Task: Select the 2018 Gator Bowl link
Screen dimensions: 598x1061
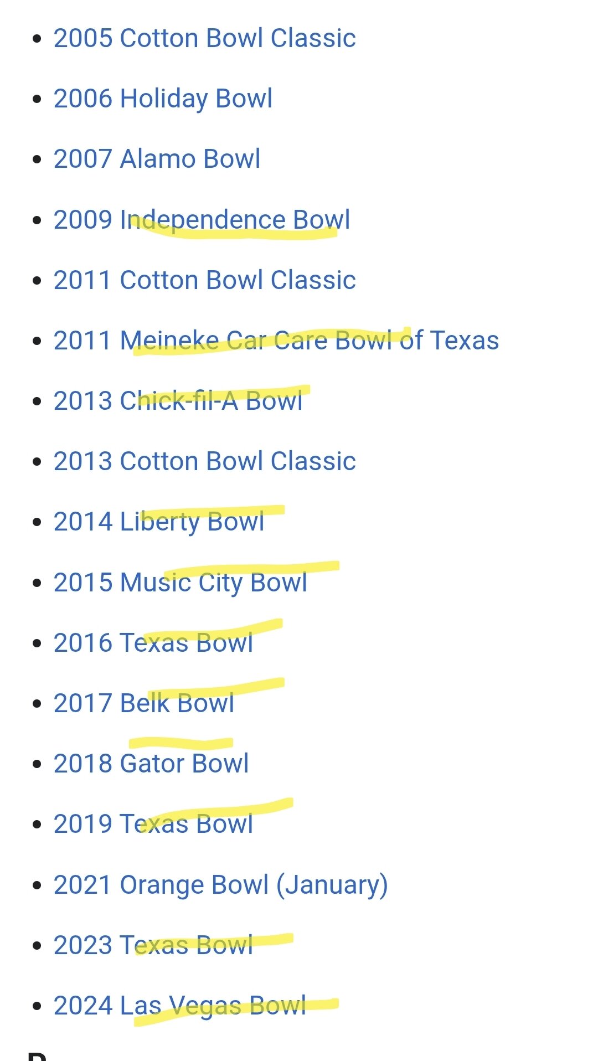Action: pyautogui.click(x=151, y=764)
